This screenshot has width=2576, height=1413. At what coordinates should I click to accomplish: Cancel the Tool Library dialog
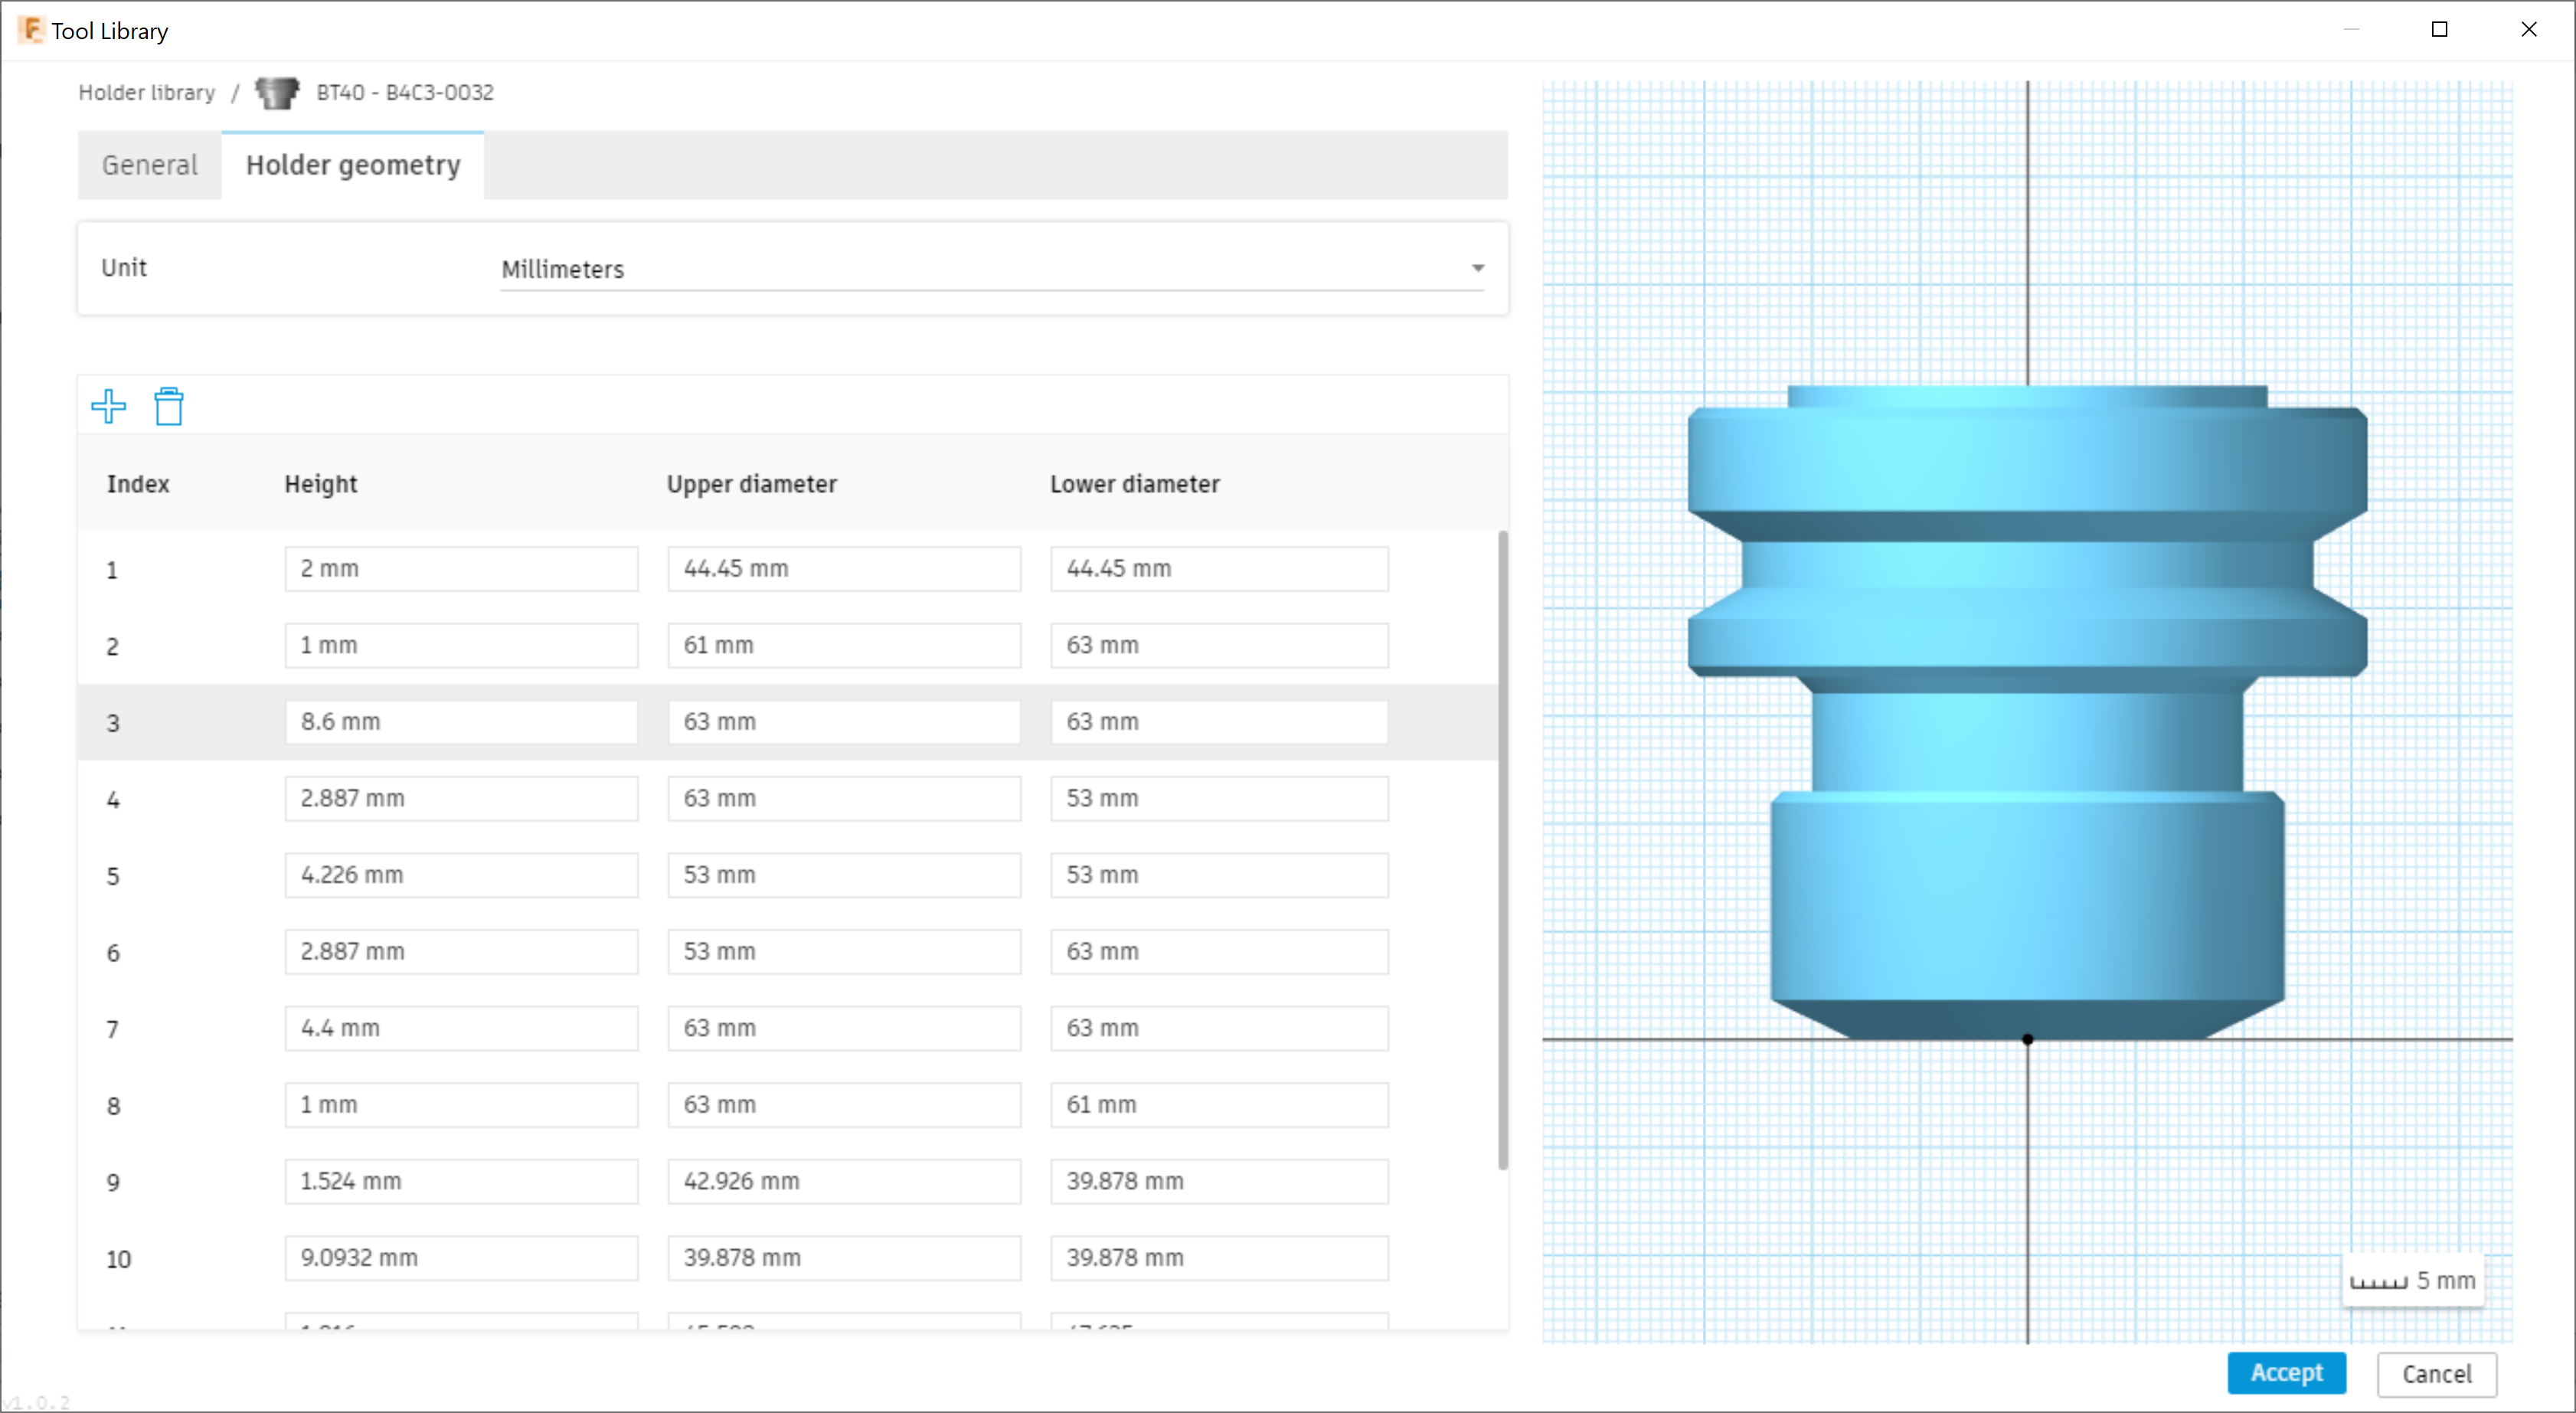pos(2436,1374)
